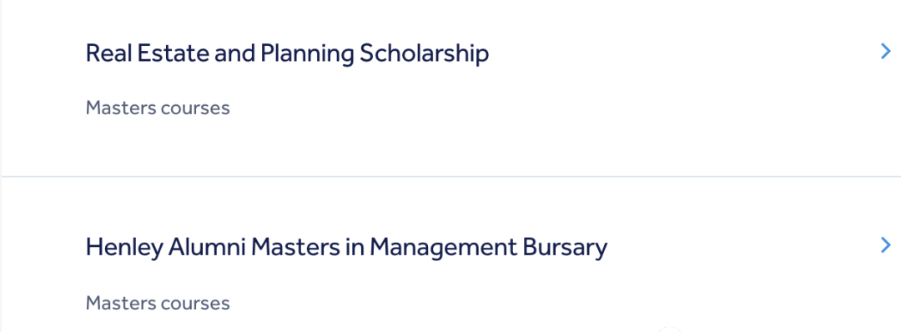
Task: Click the word 'Bursary' in the second heading
Action: 564,248
